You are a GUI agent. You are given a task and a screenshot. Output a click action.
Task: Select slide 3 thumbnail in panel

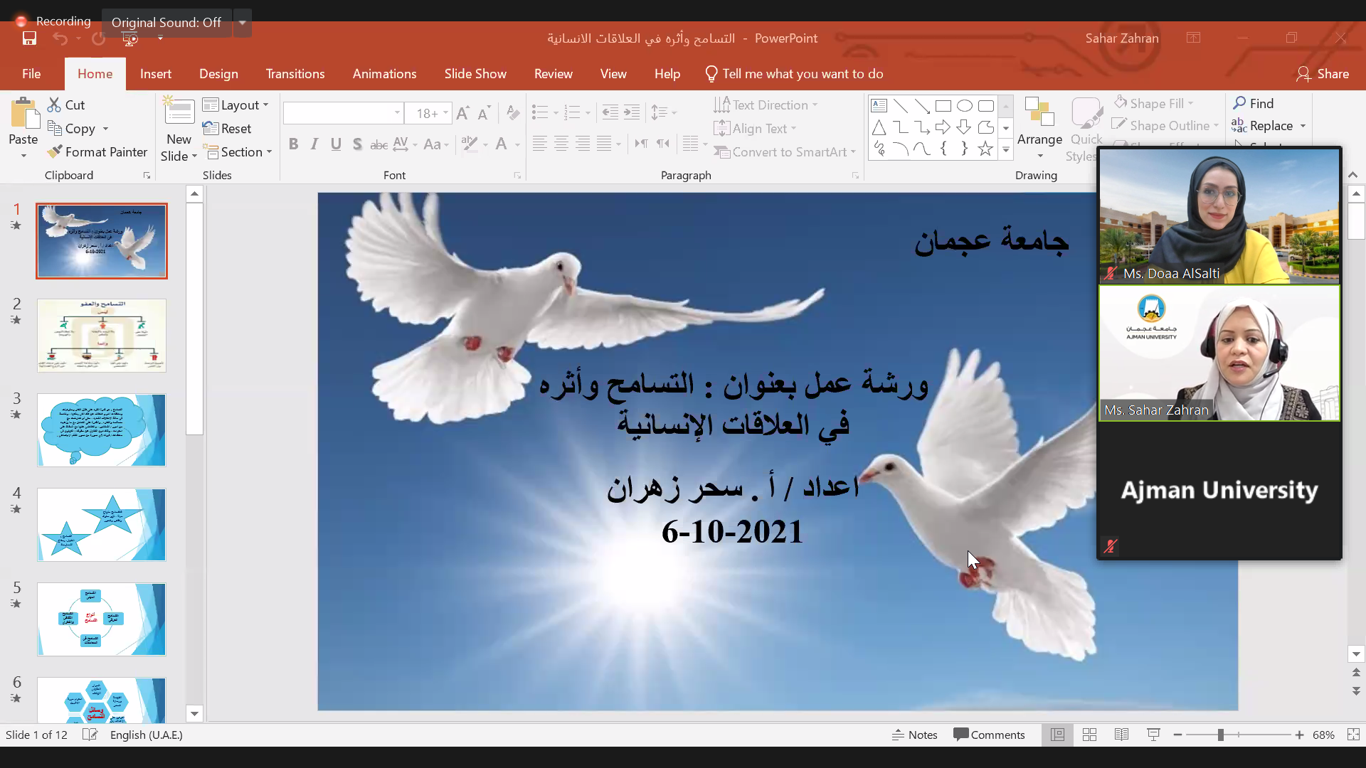coord(101,430)
